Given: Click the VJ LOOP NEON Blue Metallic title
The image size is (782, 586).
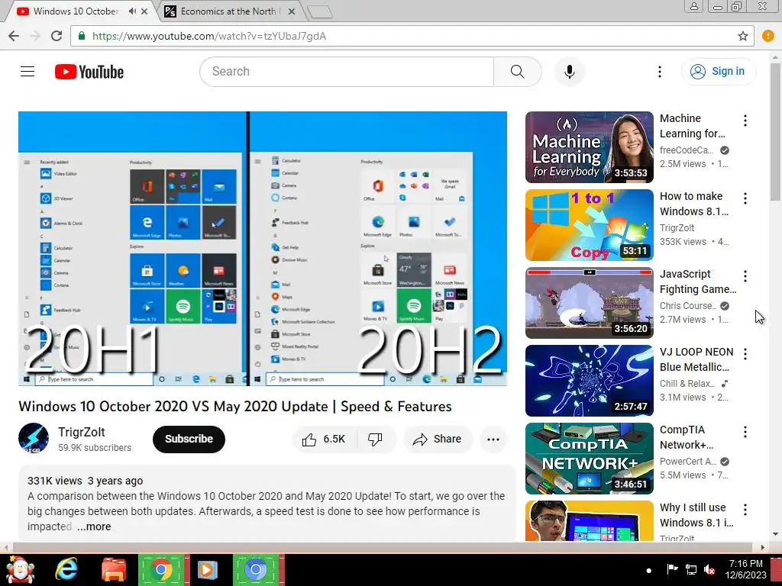Looking at the screenshot, I should pos(696,359).
